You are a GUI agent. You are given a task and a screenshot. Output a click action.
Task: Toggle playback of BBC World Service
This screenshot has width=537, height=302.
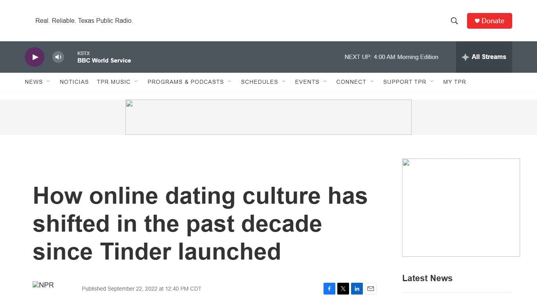point(35,57)
